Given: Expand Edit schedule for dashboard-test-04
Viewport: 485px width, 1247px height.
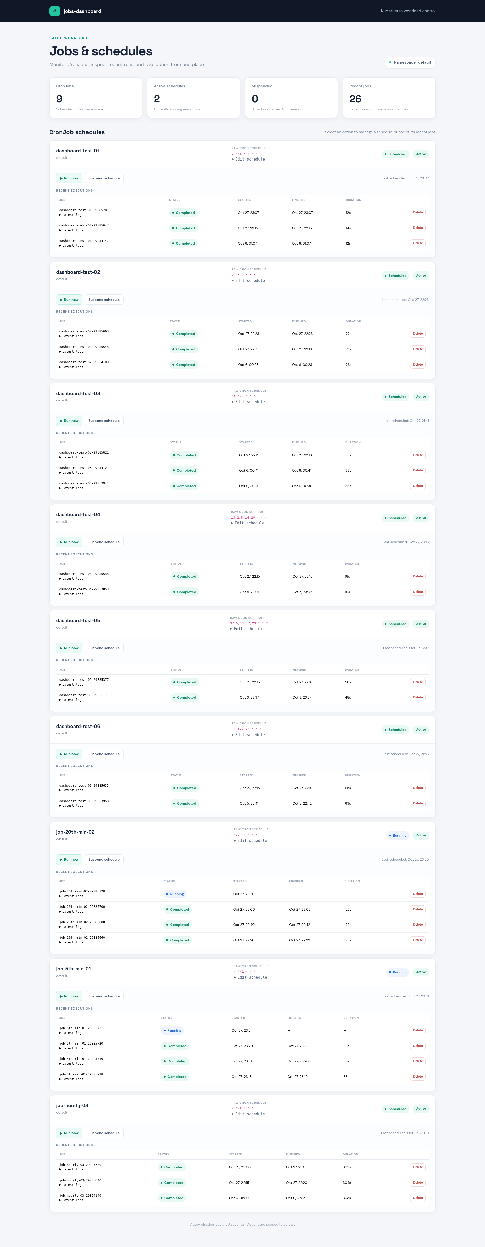Looking at the screenshot, I should [x=248, y=523].
